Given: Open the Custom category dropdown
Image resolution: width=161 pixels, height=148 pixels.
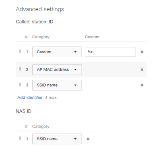Looking at the screenshot, I should (x=57, y=52).
